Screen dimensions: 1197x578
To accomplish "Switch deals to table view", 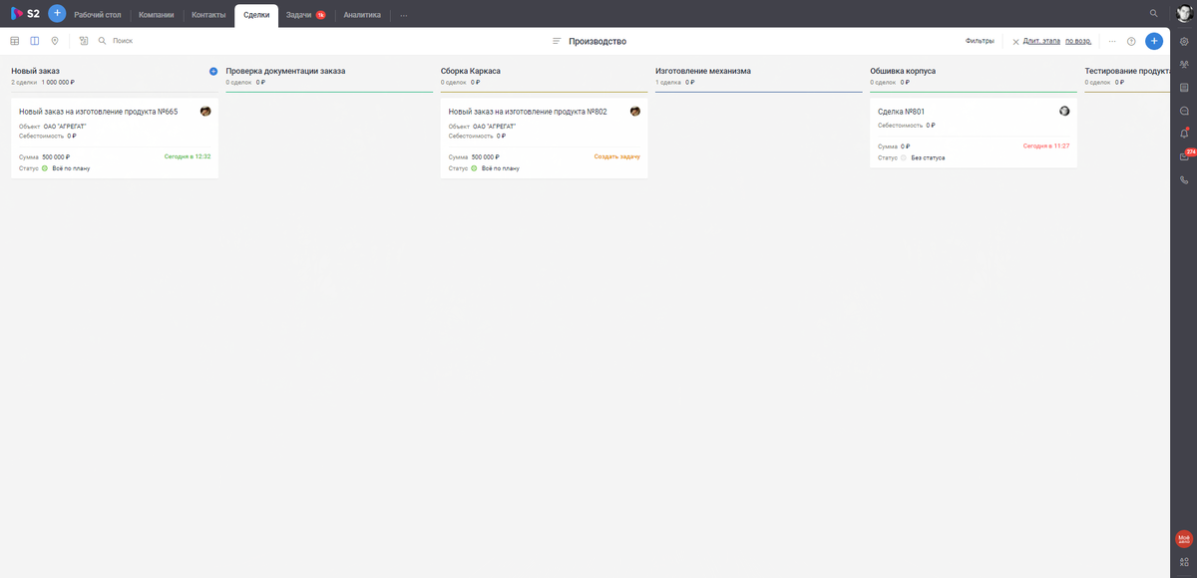I will tap(15, 40).
